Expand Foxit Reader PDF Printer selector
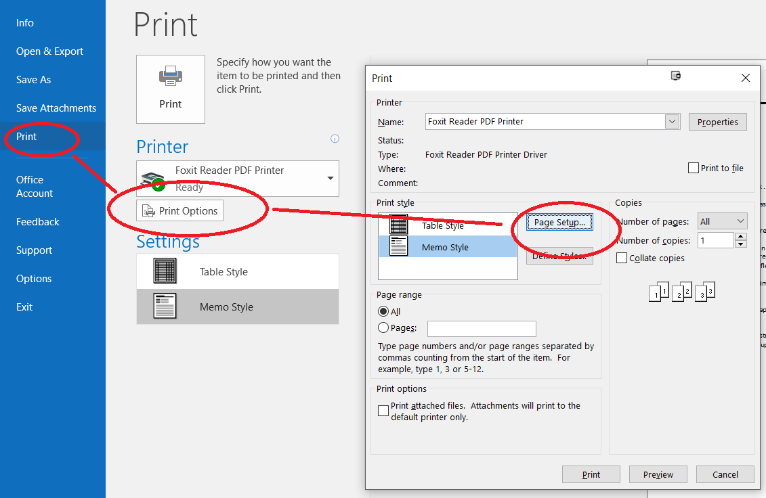This screenshot has width=766, height=498. tap(331, 179)
